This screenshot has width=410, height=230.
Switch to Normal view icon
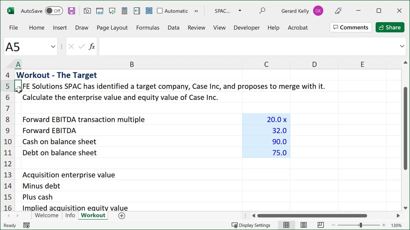point(286,225)
